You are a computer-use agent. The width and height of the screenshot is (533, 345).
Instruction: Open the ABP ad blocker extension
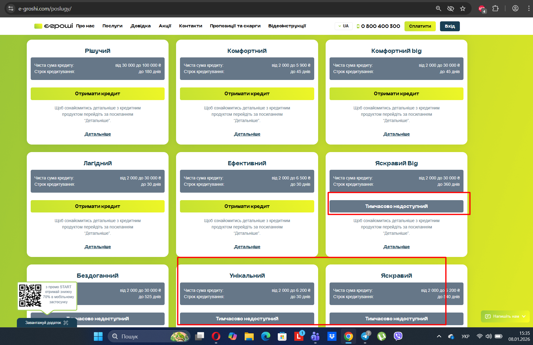[482, 9]
